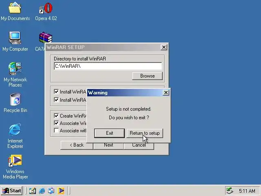Toggle the second Install WinRAR checkbox
This screenshot has width=261, height=196.
(56, 100)
